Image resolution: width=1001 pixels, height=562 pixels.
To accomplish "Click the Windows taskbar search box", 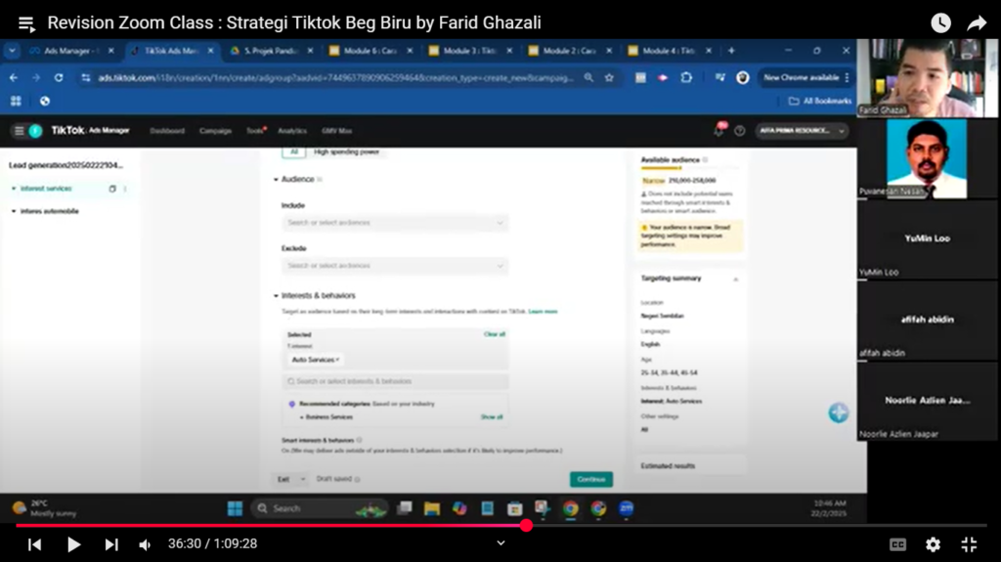I will [x=320, y=508].
